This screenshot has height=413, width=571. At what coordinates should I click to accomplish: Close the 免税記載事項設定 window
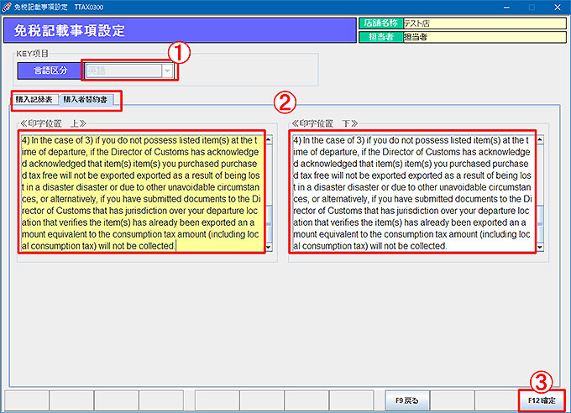pos(558,8)
